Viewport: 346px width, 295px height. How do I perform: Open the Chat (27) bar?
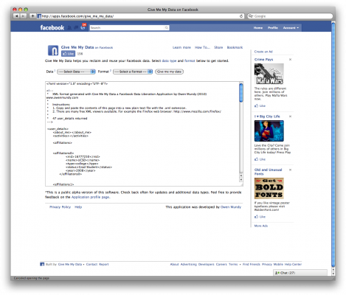tap(300, 273)
